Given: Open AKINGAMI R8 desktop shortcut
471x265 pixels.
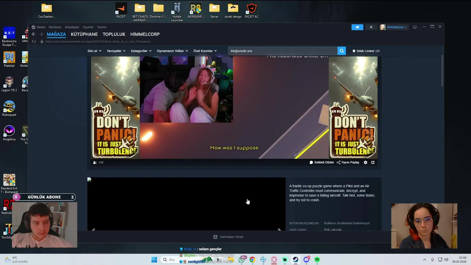Looking at the screenshot, I should click(x=195, y=11).
